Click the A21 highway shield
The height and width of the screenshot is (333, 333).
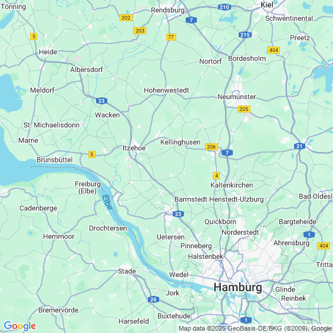(x=299, y=146)
